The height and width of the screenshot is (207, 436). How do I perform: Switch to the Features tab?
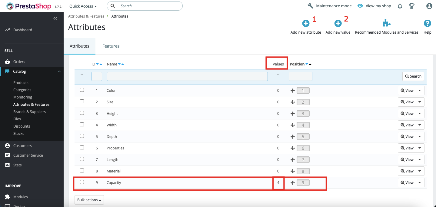click(x=111, y=46)
